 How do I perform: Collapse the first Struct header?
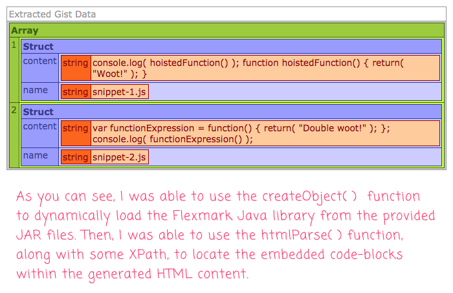[x=231, y=47]
